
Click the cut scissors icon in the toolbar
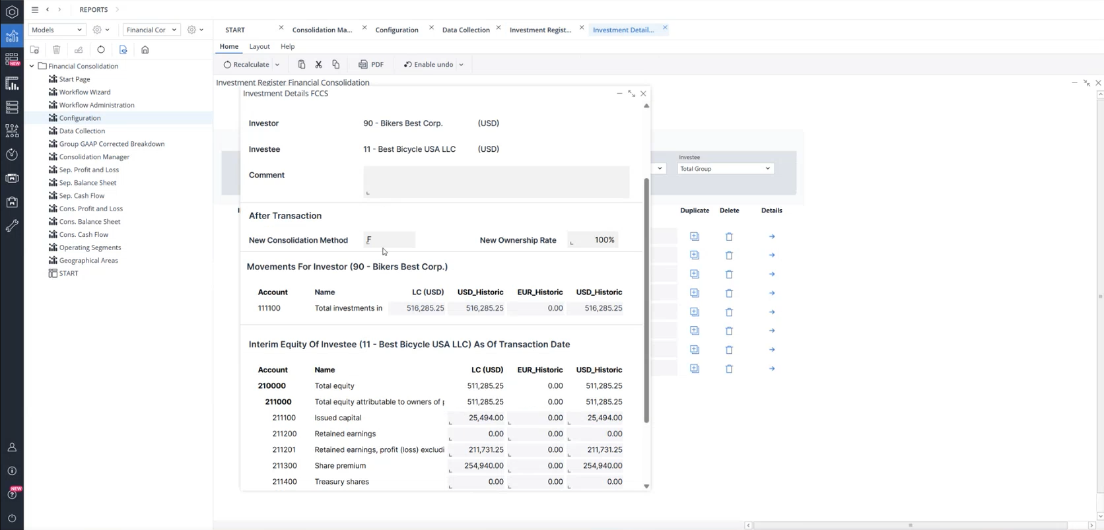(318, 65)
